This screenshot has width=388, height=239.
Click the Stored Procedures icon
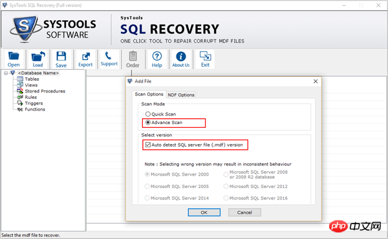pos(20,91)
